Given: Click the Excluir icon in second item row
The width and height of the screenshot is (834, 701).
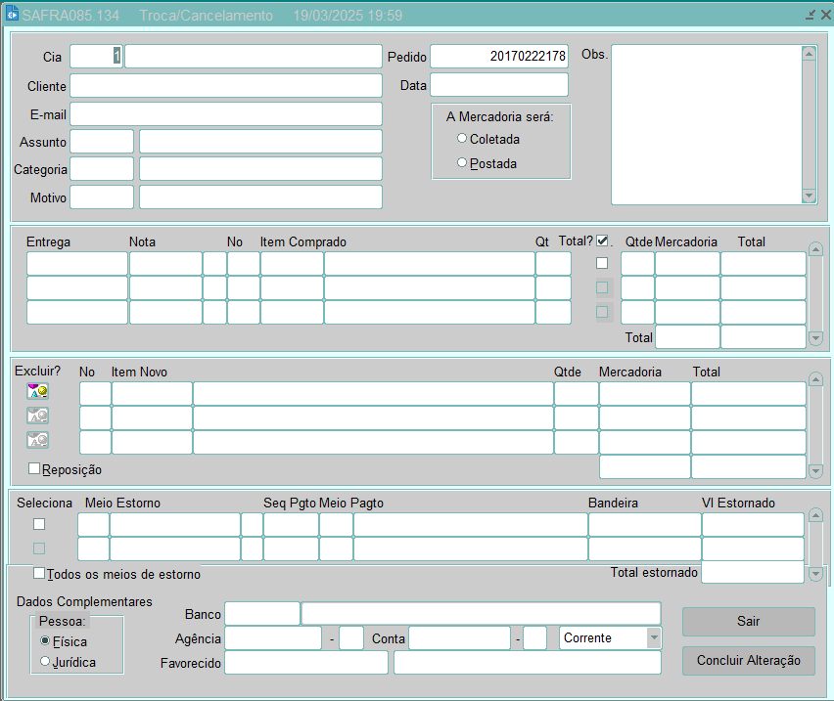Looking at the screenshot, I should (x=37, y=416).
